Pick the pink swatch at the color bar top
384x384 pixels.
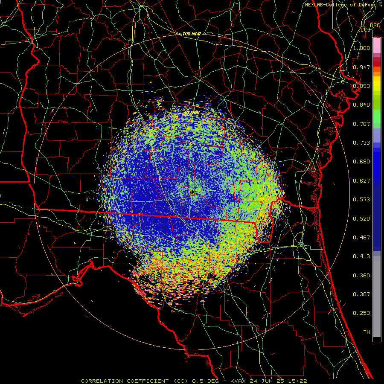(x=377, y=46)
